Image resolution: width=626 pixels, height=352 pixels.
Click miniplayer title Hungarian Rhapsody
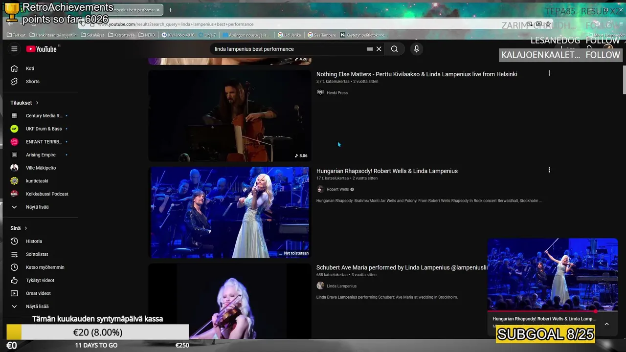coord(544,319)
